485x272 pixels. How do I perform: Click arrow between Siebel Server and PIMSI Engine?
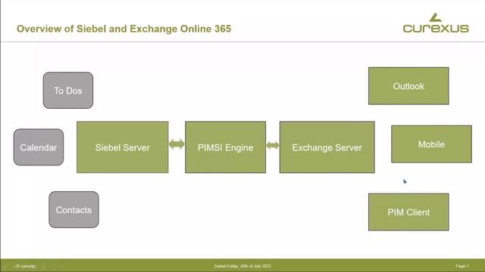coord(177,144)
